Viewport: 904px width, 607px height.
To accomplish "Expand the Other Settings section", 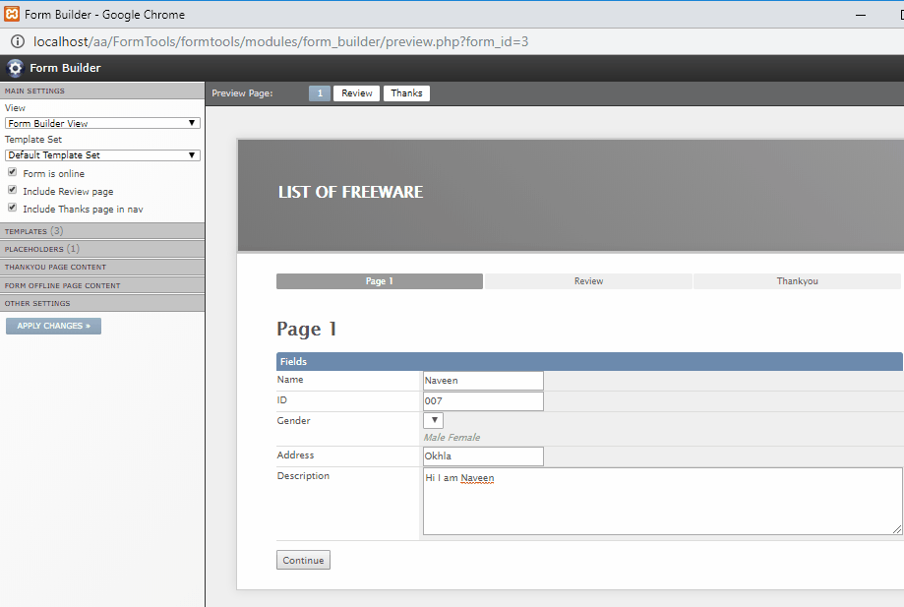I will tap(102, 303).
